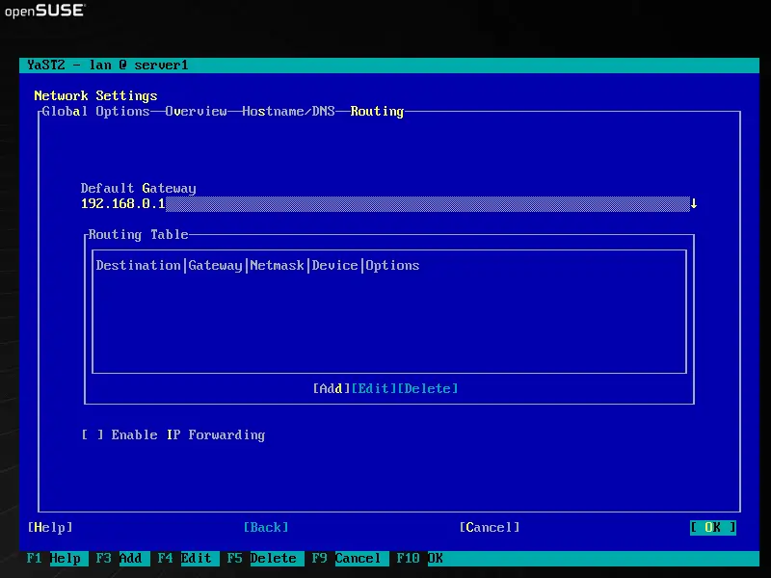Click Add in the Routing Table
The width and height of the screenshot is (771, 578).
coord(332,389)
